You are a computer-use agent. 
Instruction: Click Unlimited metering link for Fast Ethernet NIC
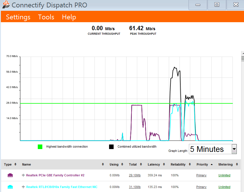(224, 187)
